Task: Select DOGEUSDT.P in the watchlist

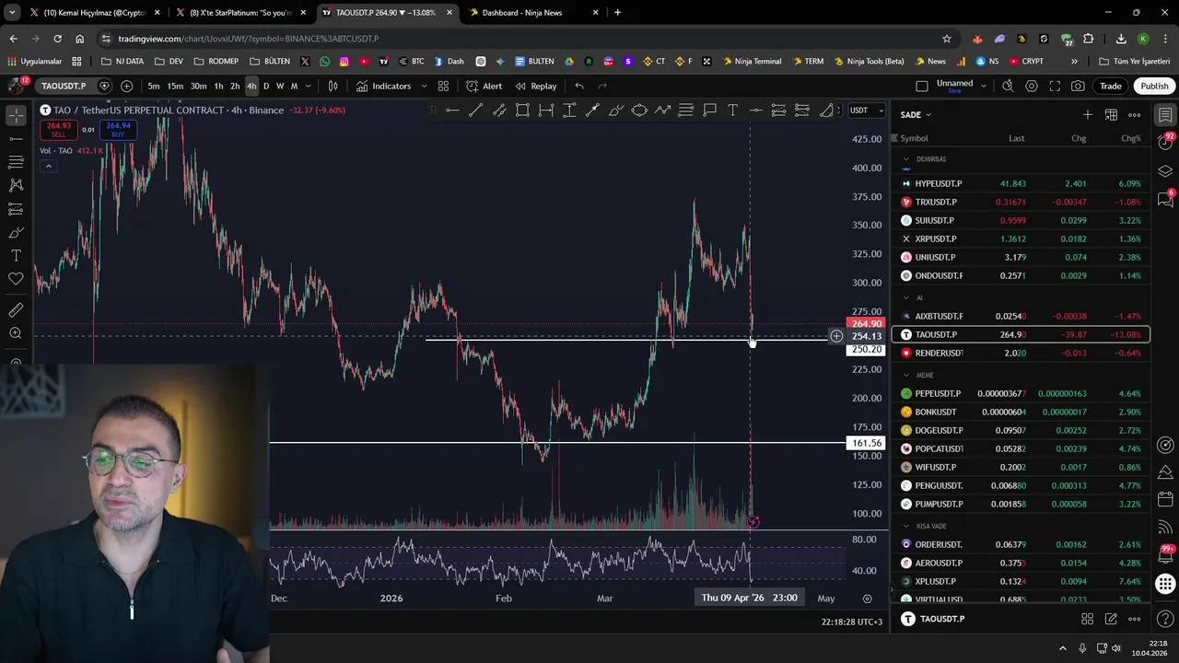Action: 1021,430
